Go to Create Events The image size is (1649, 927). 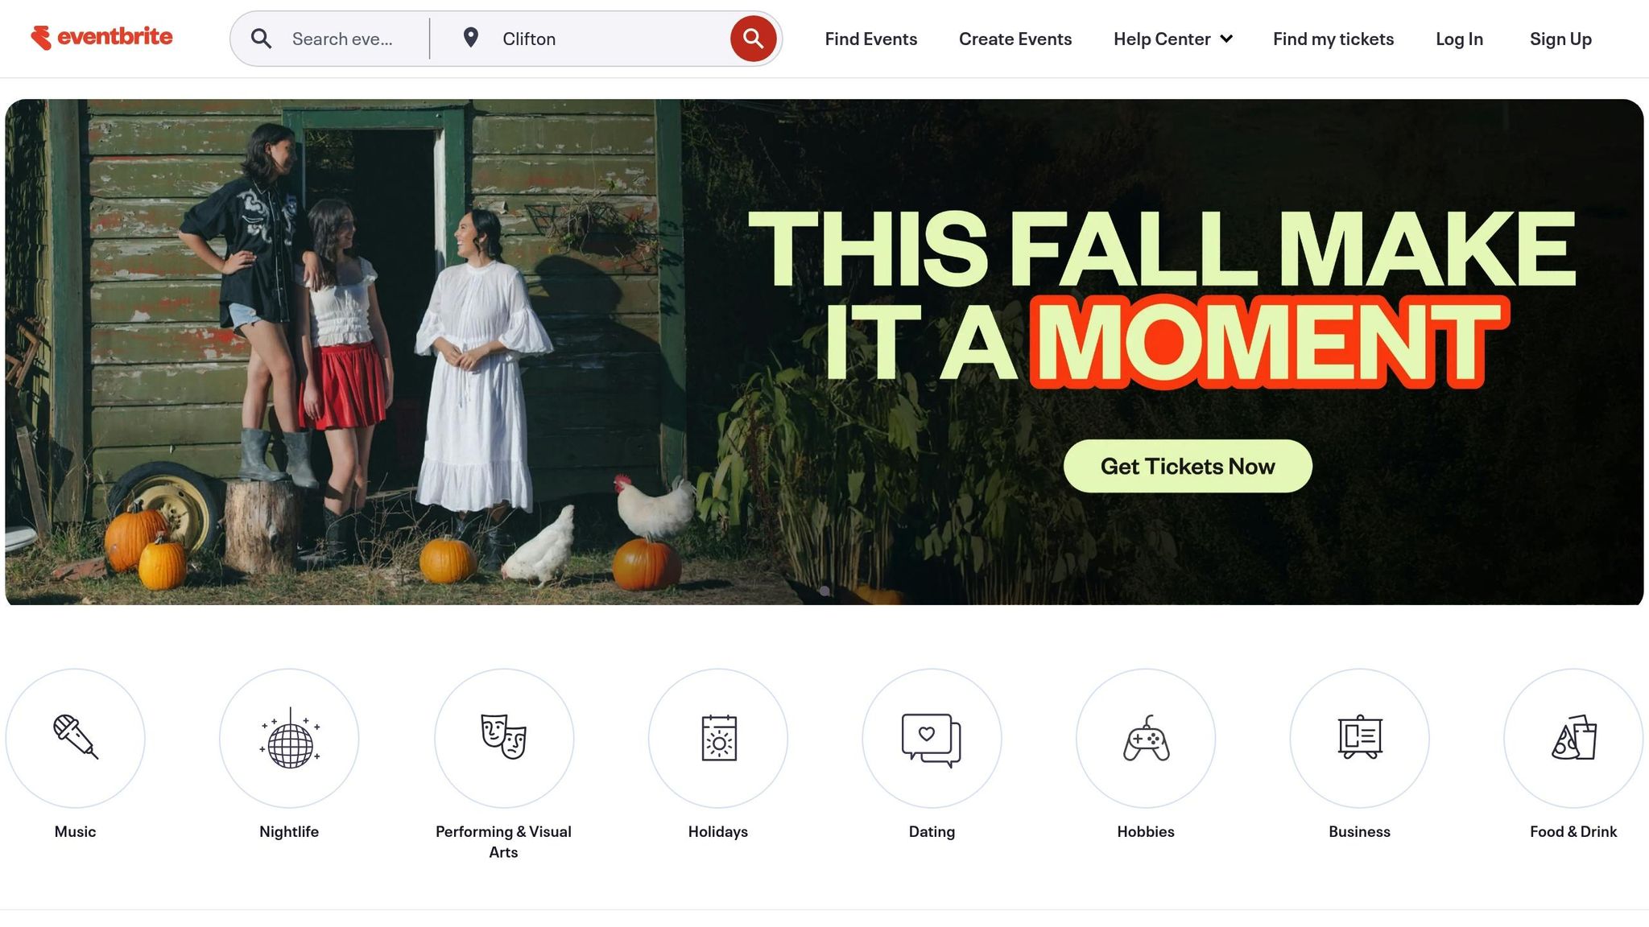[1015, 39]
